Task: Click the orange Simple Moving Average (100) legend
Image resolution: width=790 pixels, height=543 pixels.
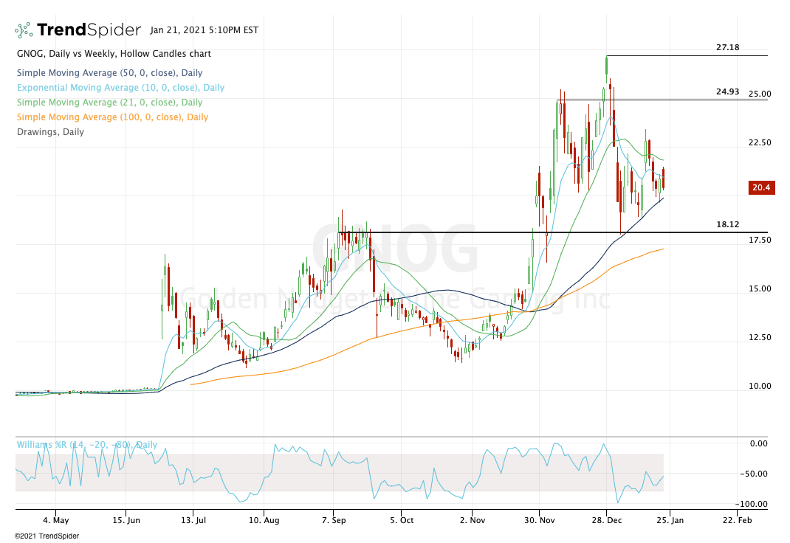Action: [111, 117]
